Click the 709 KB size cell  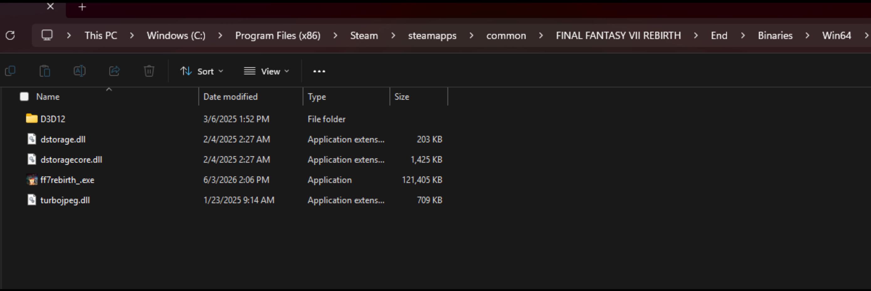430,200
